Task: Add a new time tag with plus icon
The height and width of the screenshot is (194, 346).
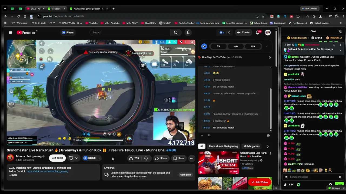Action: point(202,136)
